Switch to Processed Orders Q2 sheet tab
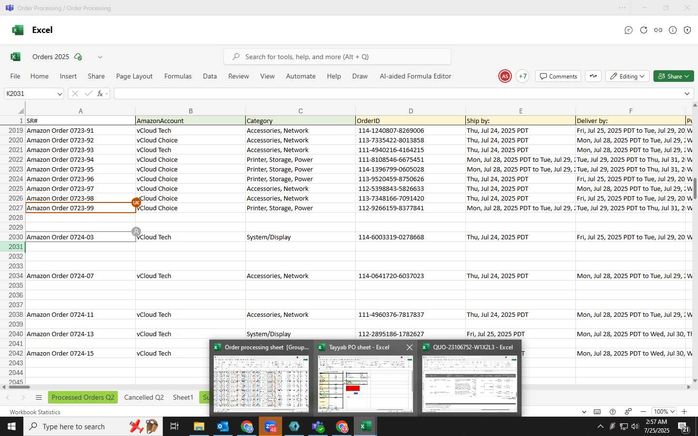Image resolution: width=698 pixels, height=436 pixels. (83, 397)
